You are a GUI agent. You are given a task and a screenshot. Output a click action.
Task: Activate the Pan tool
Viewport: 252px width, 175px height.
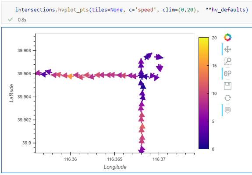(x=227, y=49)
